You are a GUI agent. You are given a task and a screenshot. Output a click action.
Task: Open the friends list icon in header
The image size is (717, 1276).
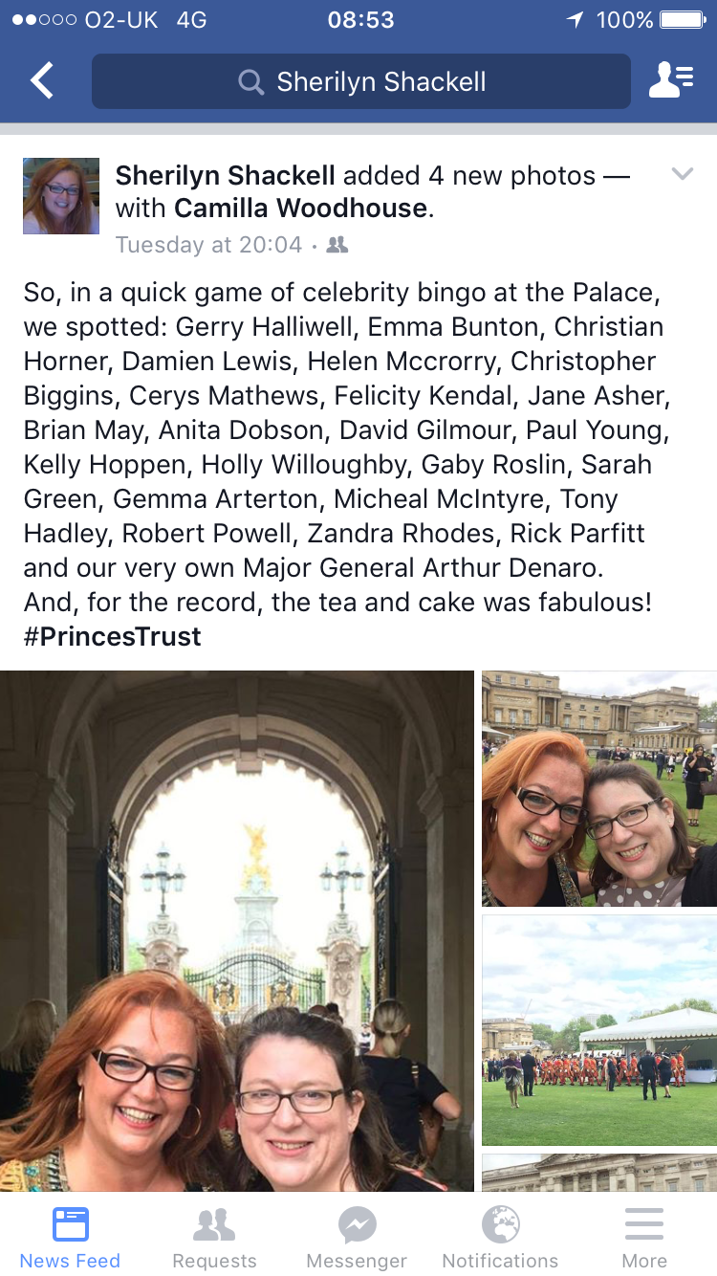pyautogui.click(x=671, y=80)
